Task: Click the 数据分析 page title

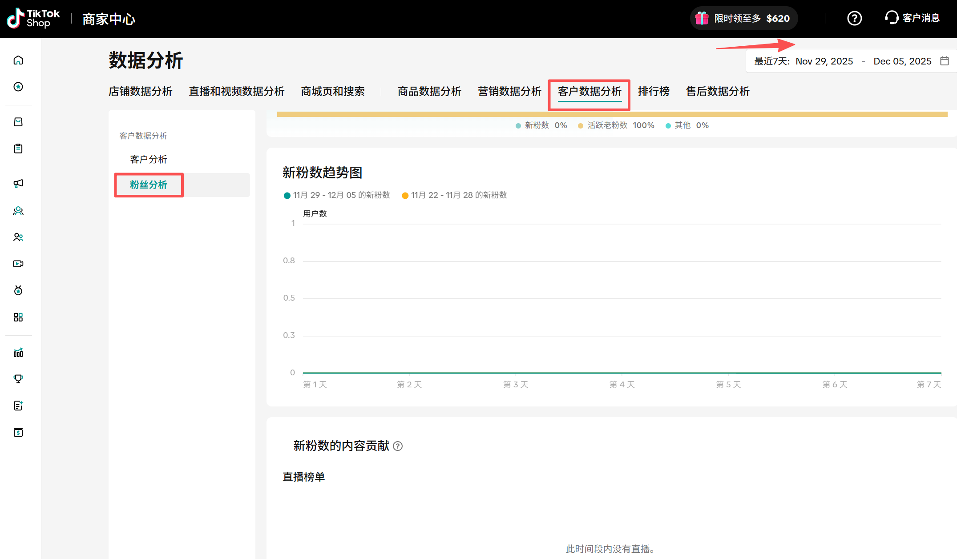Action: click(x=146, y=60)
